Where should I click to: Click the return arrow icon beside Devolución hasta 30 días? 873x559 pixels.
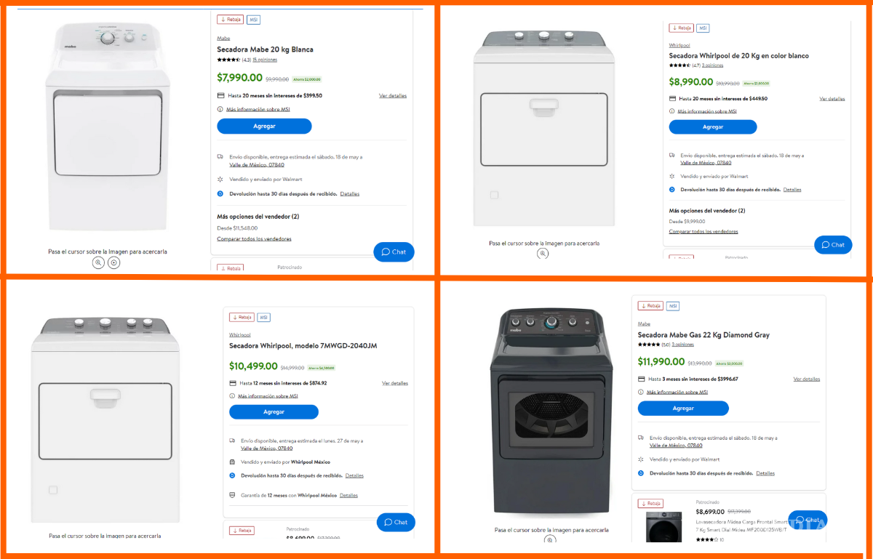tap(220, 193)
